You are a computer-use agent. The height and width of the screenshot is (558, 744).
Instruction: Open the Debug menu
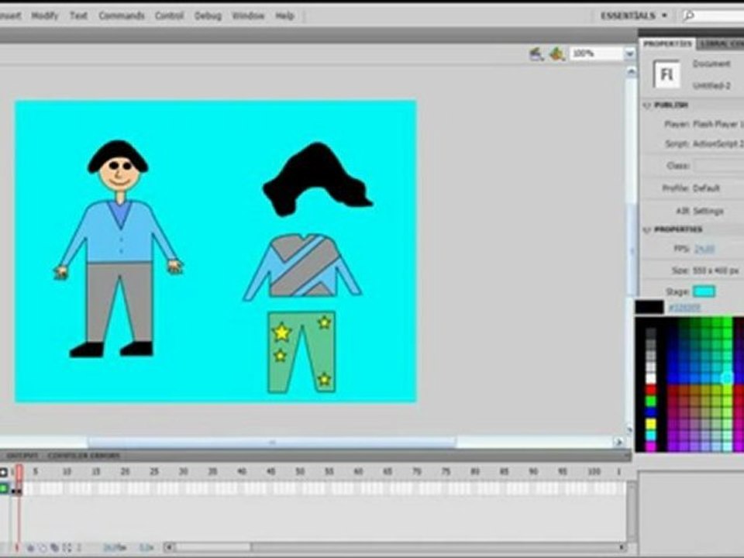coord(208,15)
